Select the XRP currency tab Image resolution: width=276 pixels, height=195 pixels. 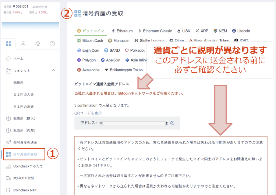(202, 31)
